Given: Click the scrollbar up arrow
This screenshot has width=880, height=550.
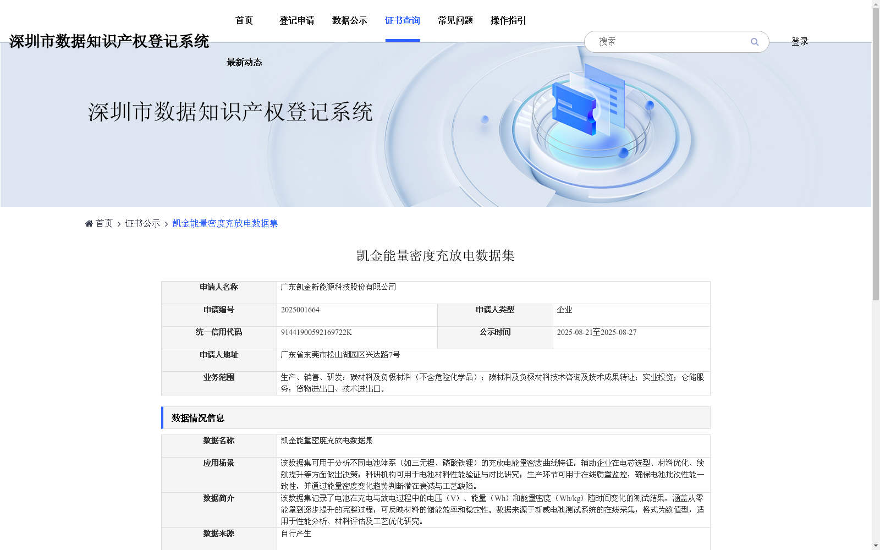Looking at the screenshot, I should [876, 4].
